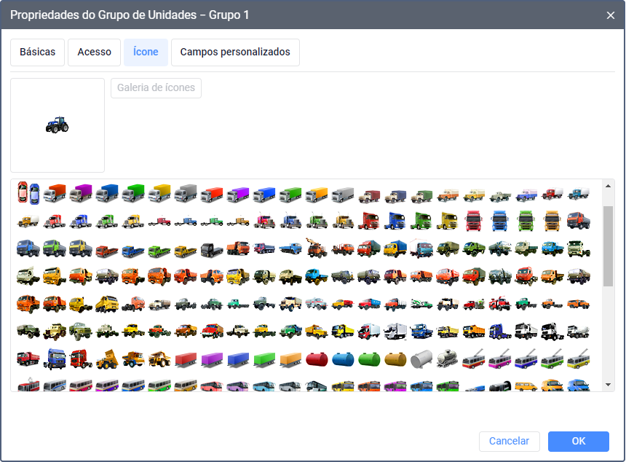Choose the red trolleybus icon
626x462 pixels.
[474, 359]
